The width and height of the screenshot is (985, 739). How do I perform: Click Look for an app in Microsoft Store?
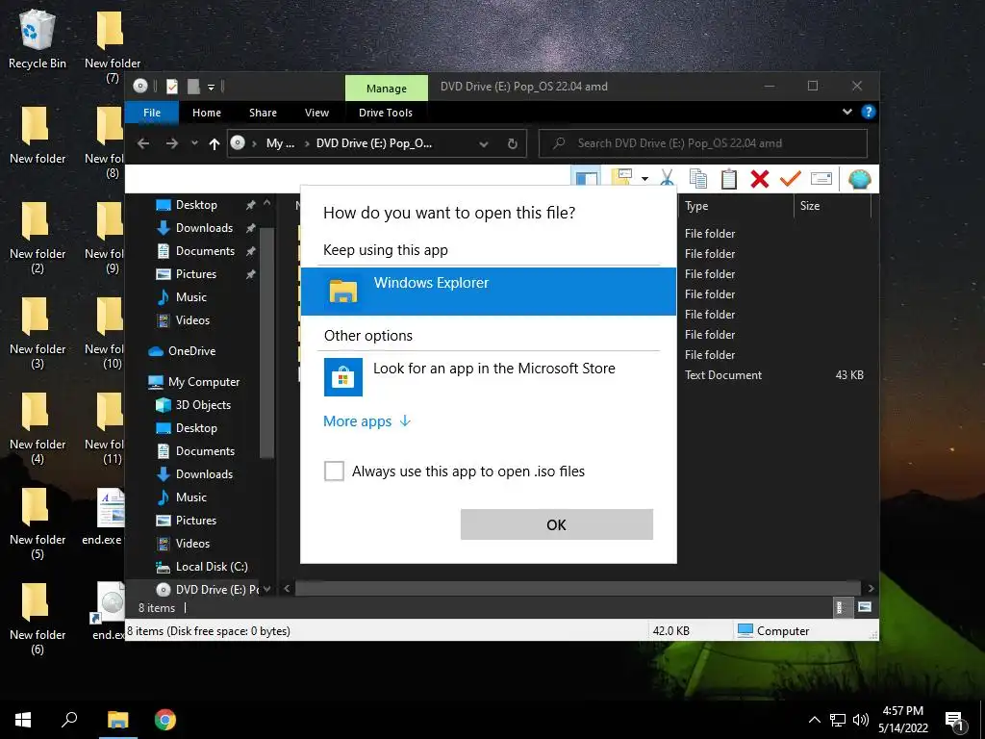pyautogui.click(x=493, y=369)
